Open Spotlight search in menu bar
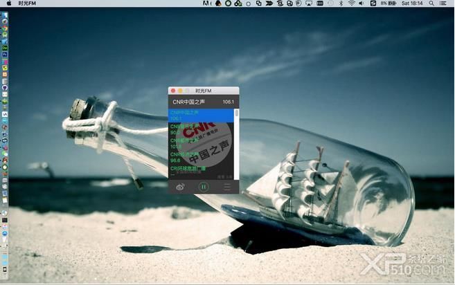 431,3
